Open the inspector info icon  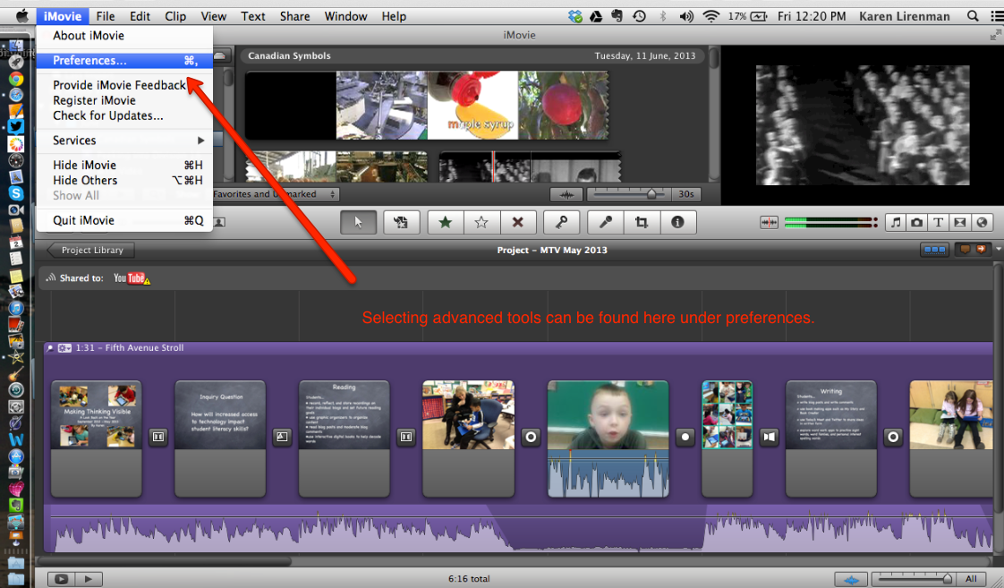[x=677, y=222]
